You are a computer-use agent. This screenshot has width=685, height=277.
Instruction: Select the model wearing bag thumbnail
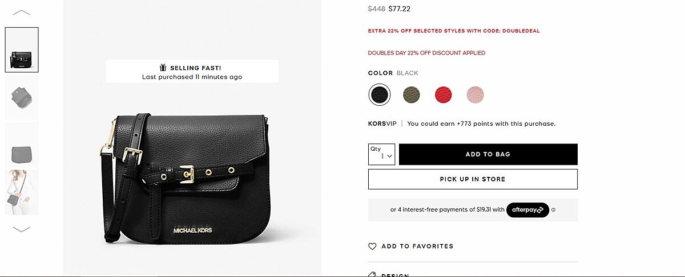click(x=22, y=192)
